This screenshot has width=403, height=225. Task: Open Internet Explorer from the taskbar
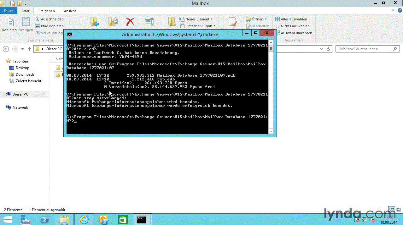click(84, 220)
